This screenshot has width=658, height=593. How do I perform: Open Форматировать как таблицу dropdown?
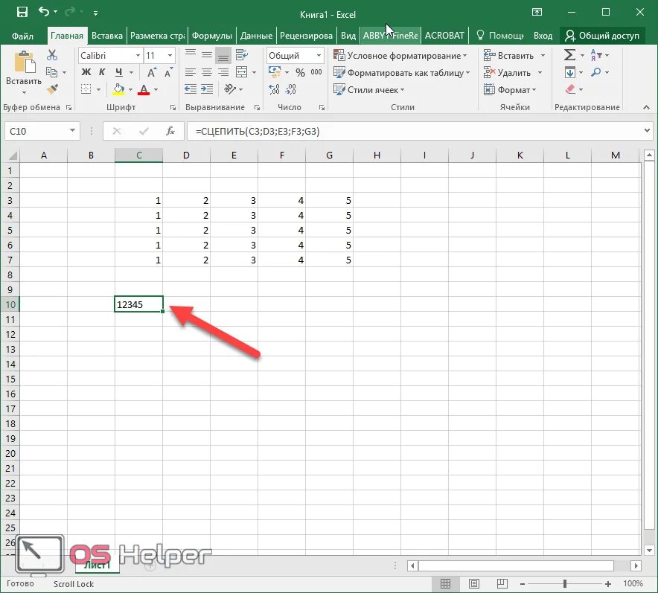[402, 73]
